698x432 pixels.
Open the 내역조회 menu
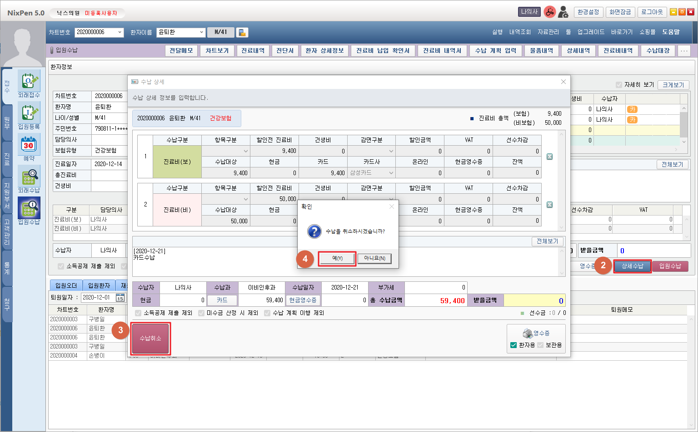520,32
